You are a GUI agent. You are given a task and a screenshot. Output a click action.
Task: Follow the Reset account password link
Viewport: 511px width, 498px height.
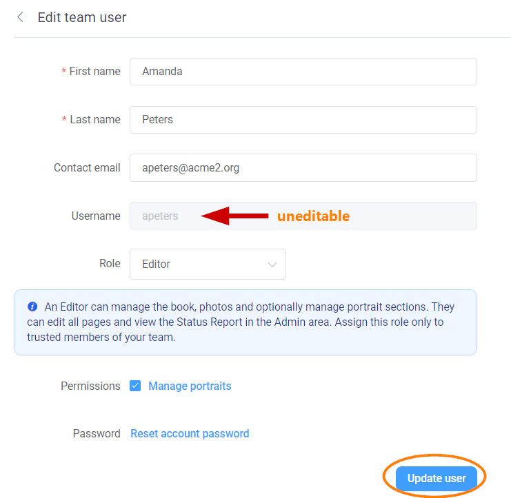coord(190,433)
